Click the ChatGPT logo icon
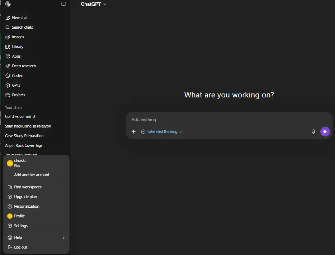Viewport: 335px width, 255px height. [8, 4]
